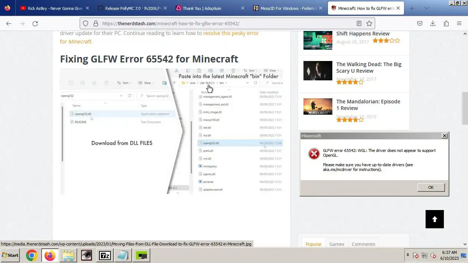468x263 pixels.
Task: Click the scrollbar down arrow
Action: click(465, 244)
